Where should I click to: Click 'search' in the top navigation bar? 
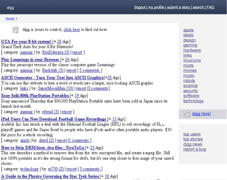pos(198,7)
